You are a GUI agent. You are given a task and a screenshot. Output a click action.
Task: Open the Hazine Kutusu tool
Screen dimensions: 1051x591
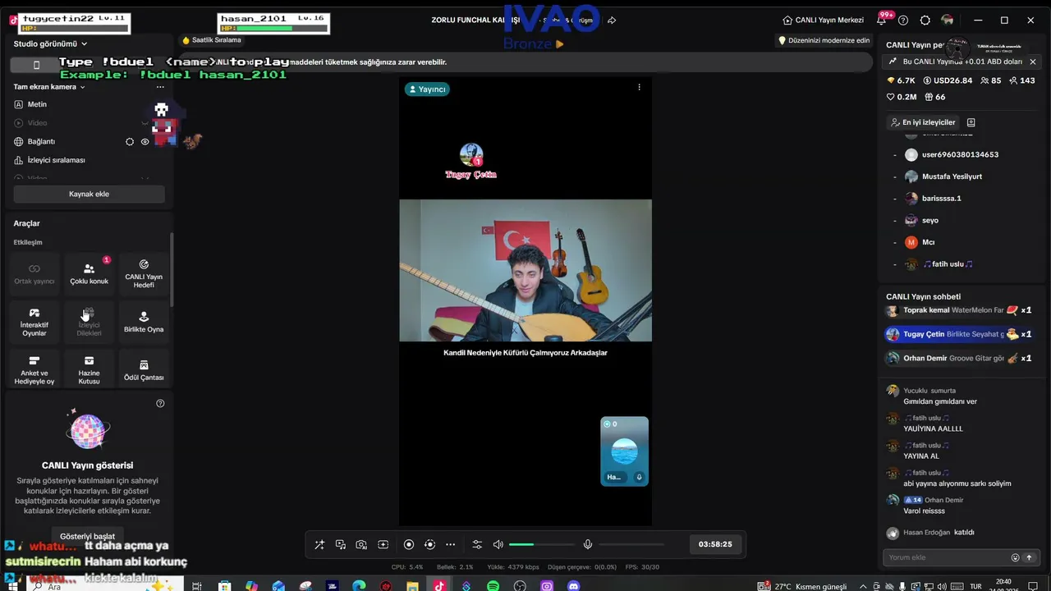[89, 370]
